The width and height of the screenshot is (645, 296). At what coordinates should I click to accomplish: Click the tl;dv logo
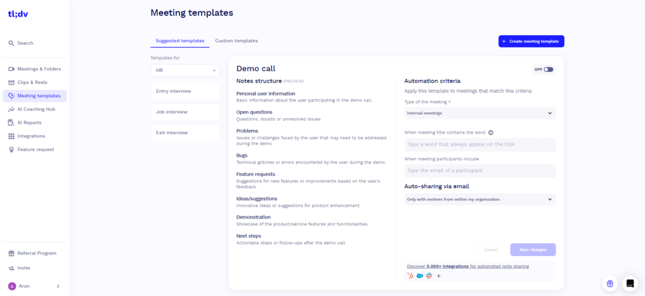[18, 14]
